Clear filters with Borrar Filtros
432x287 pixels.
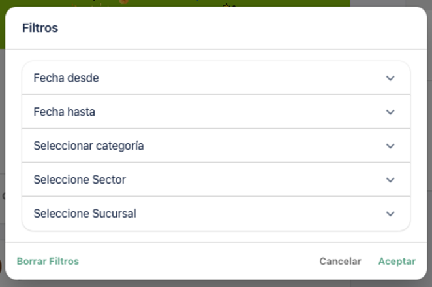(48, 262)
